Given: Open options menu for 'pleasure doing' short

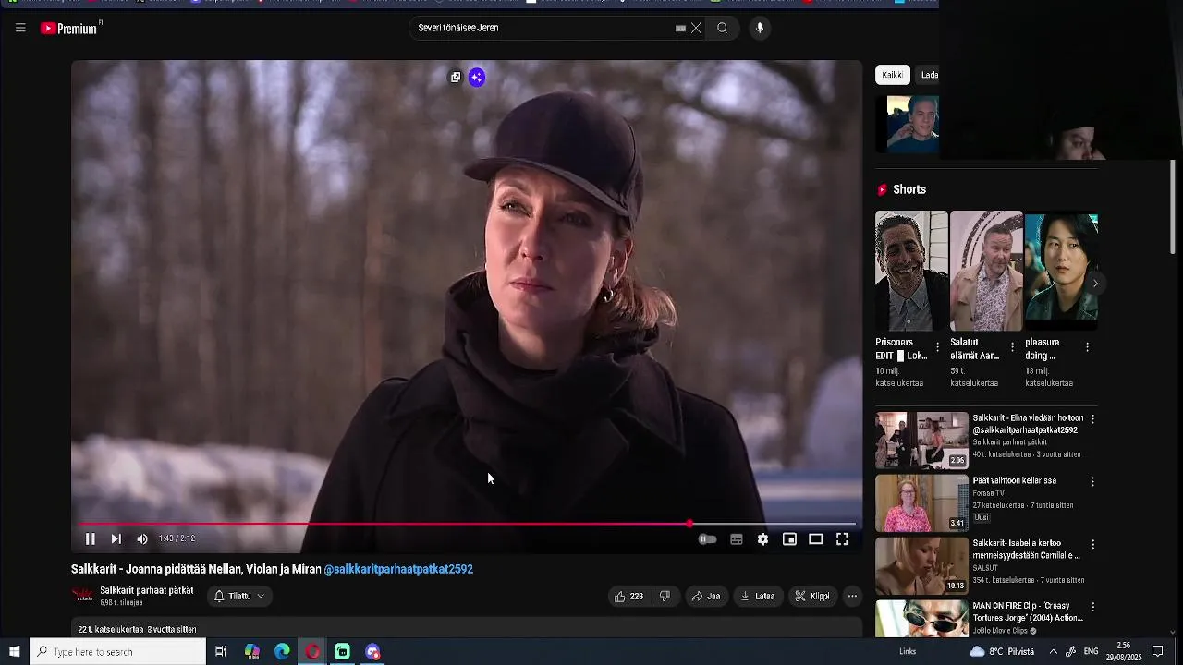Looking at the screenshot, I should pyautogui.click(x=1088, y=347).
